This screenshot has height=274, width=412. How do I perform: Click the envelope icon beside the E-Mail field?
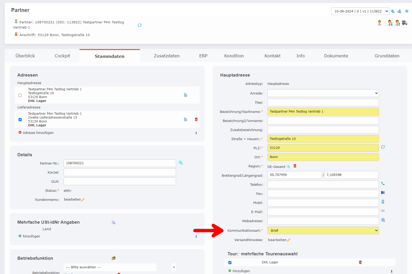(383, 211)
